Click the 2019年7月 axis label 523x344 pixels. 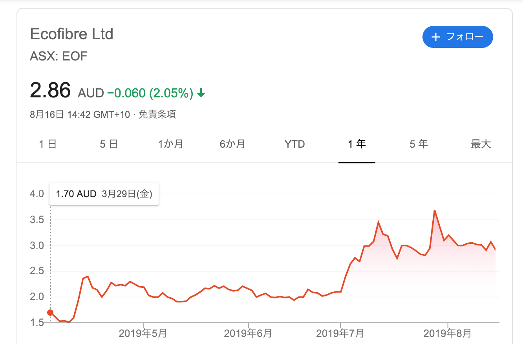tap(340, 333)
